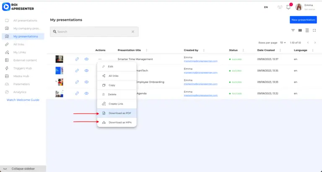Click link icon for Smarter Time Management

(77, 59)
